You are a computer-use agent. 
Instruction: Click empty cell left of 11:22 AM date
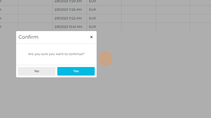(x=35, y=18)
